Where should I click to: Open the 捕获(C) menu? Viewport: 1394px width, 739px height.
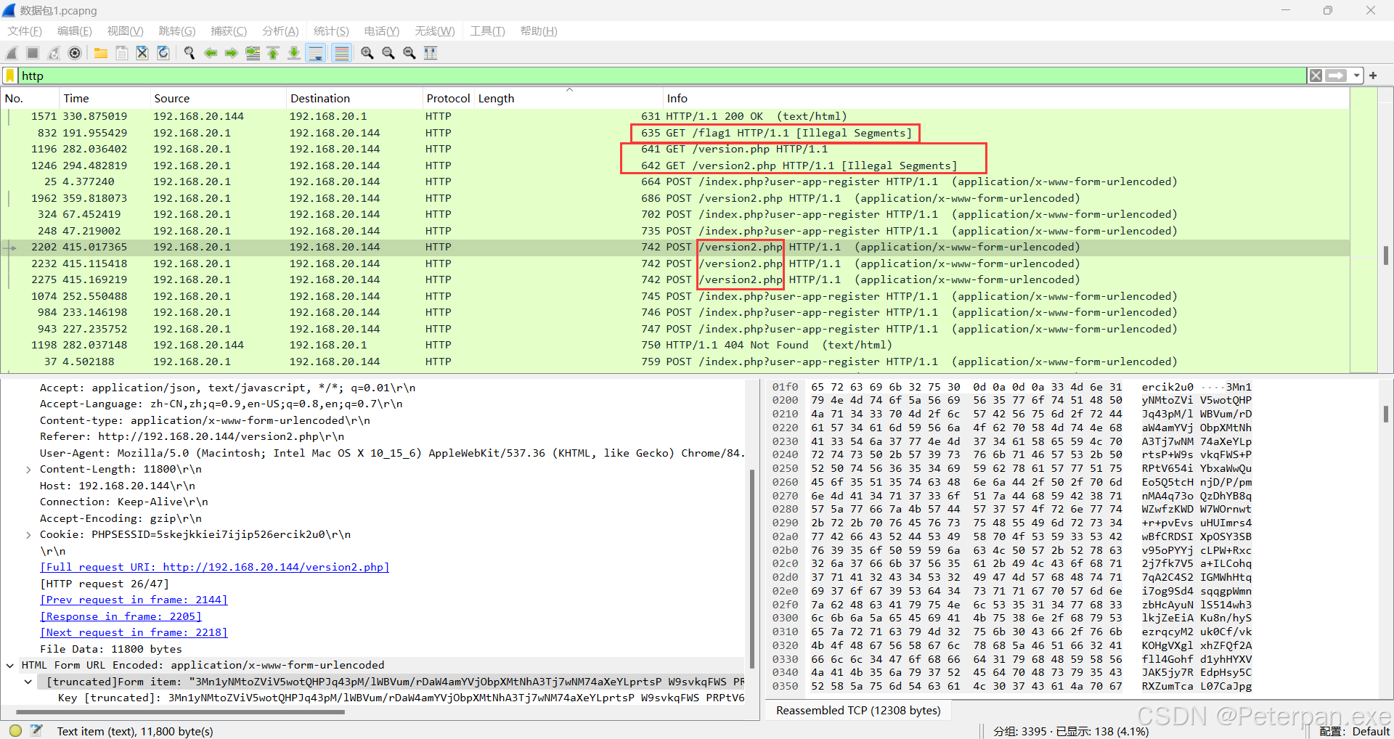point(229,31)
